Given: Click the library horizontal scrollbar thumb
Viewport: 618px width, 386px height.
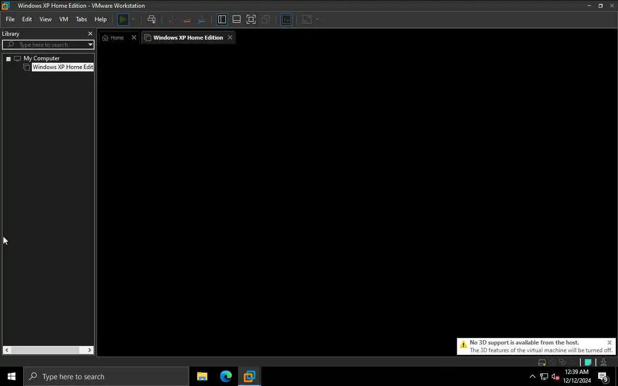Looking at the screenshot, I should (45, 350).
